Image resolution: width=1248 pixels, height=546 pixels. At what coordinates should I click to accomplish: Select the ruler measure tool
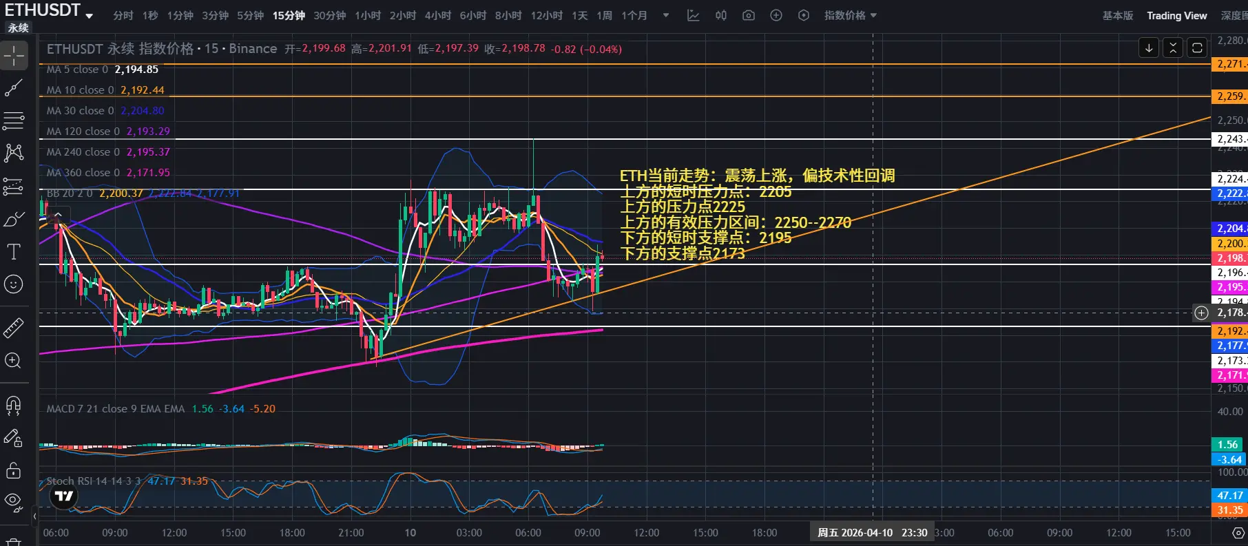[x=14, y=328]
